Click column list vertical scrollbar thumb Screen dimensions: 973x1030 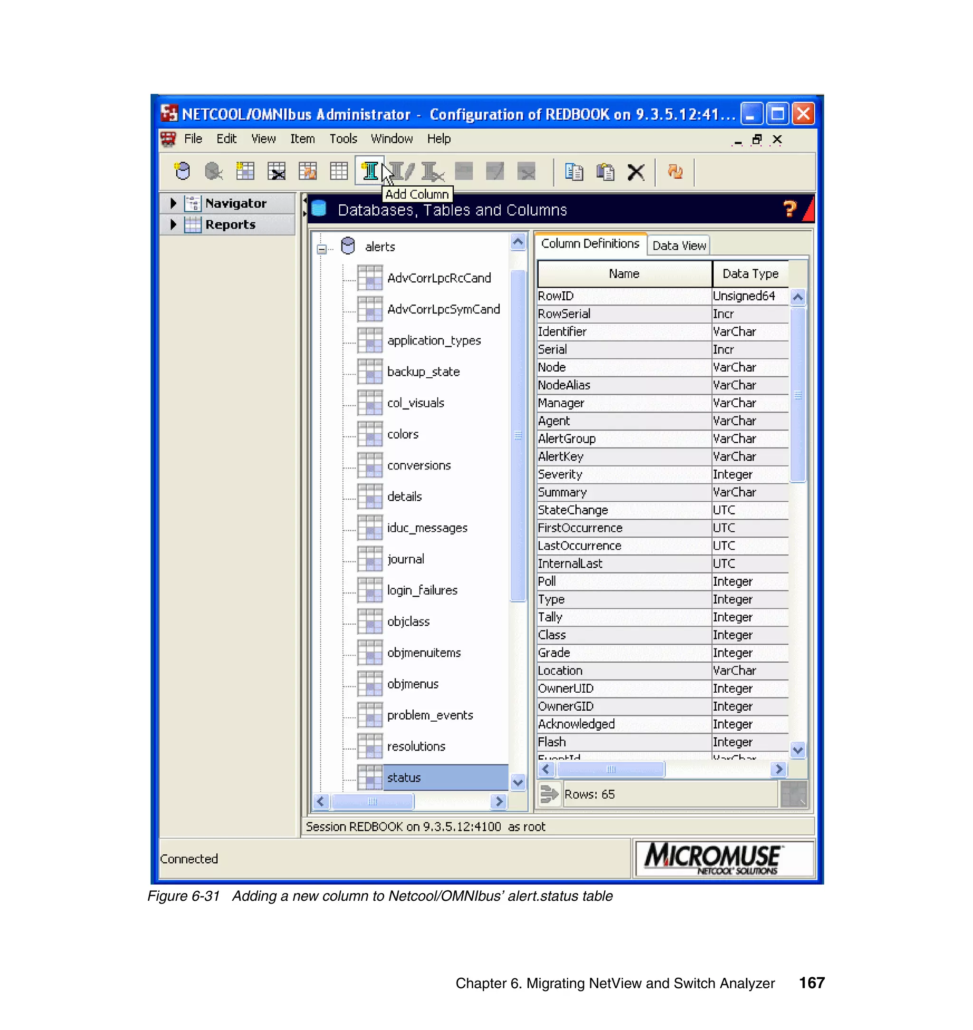[798, 395]
